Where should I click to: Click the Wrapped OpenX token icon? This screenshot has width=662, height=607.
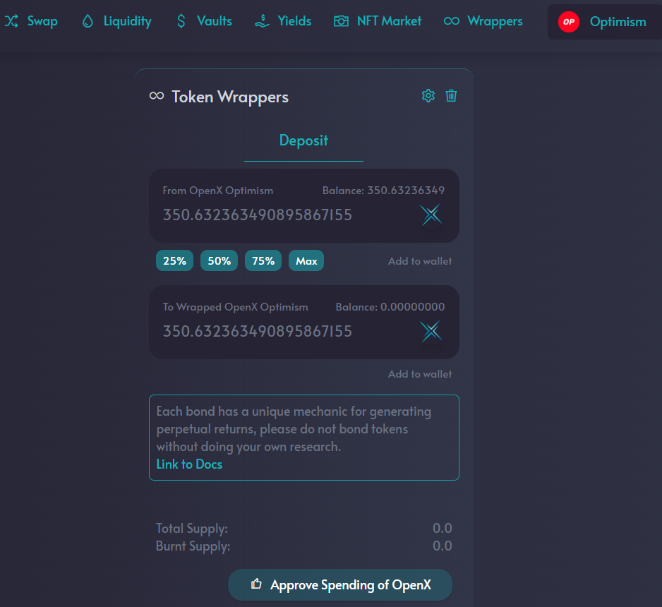click(431, 332)
